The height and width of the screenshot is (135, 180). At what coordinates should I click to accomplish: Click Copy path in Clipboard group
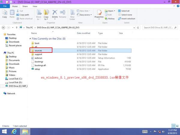[23, 15]
